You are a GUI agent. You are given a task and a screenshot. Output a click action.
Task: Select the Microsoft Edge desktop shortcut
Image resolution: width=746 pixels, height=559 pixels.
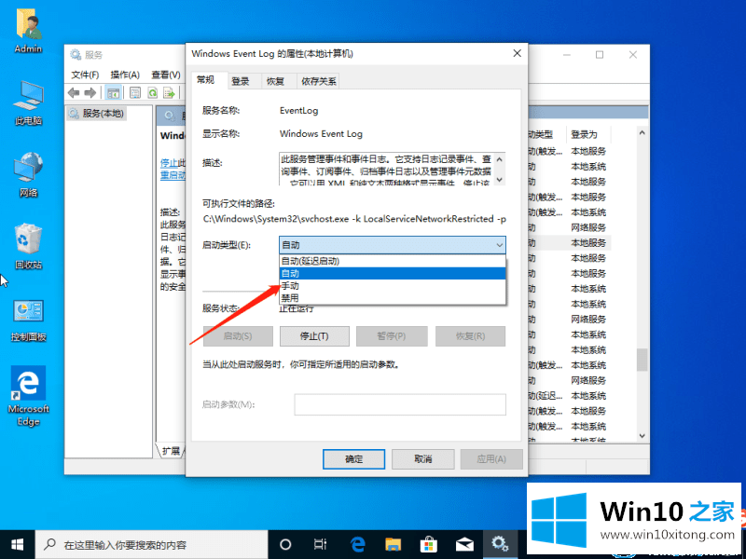click(28, 396)
